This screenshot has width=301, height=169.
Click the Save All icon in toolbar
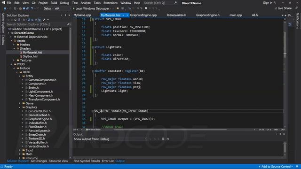[27, 8]
